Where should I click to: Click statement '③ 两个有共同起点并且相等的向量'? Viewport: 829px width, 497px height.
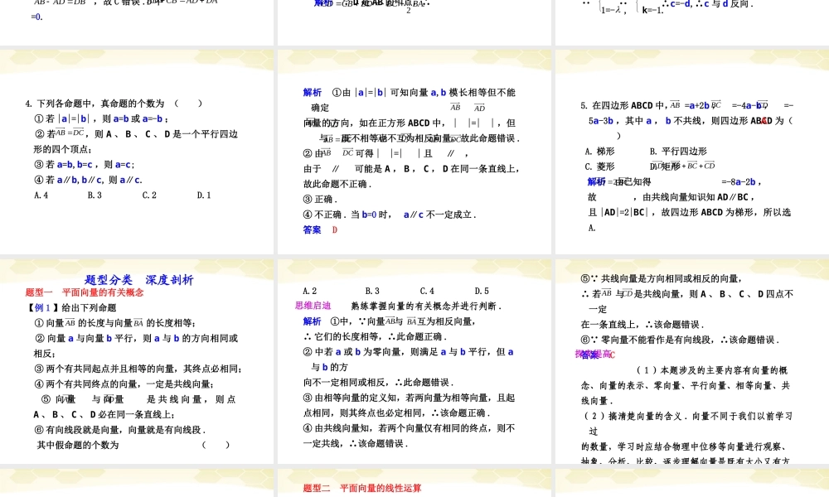(138, 369)
